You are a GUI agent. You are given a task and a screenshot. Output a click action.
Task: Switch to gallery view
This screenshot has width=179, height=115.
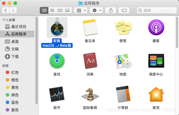pyautogui.click(x=67, y=10)
